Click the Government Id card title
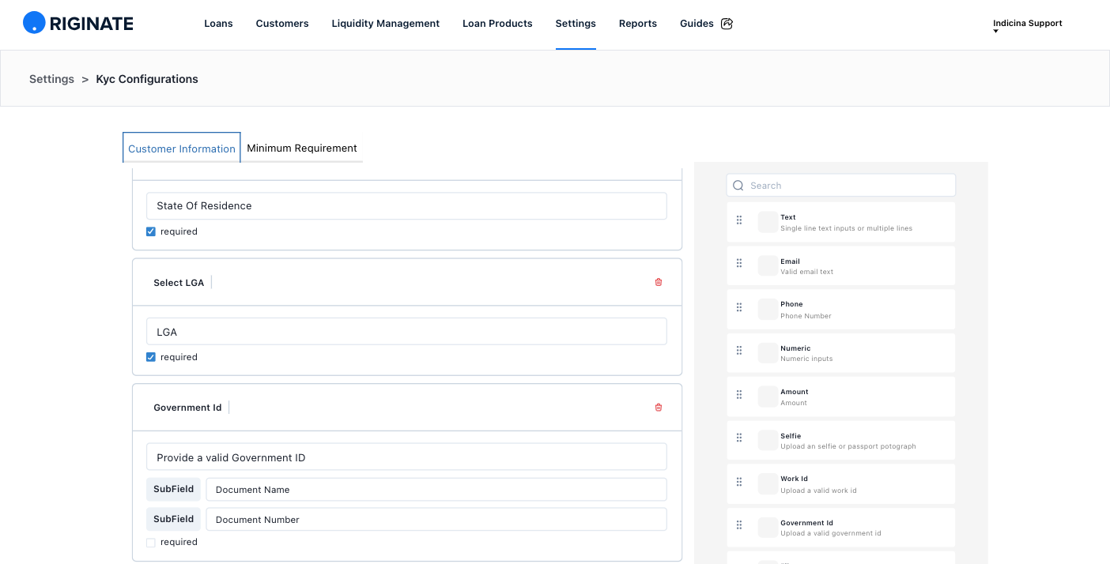Screen dimensions: 1110x564 187,408
